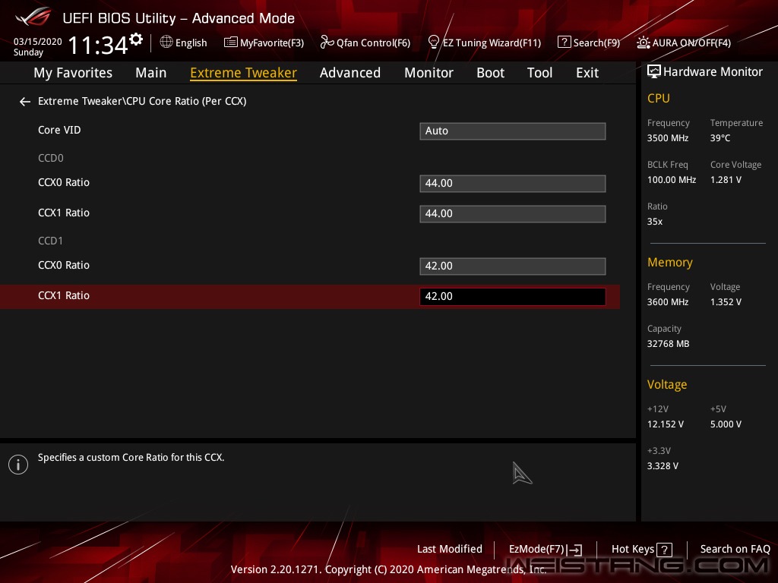Click the 11:34 clock display
Image resolution: width=778 pixels, height=583 pixels.
tap(98, 45)
